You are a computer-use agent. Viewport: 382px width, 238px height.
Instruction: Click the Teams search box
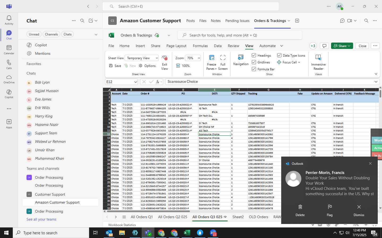pos(191,6)
